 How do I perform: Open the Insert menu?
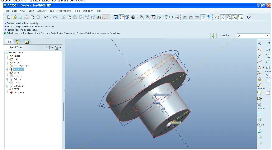(31, 11)
